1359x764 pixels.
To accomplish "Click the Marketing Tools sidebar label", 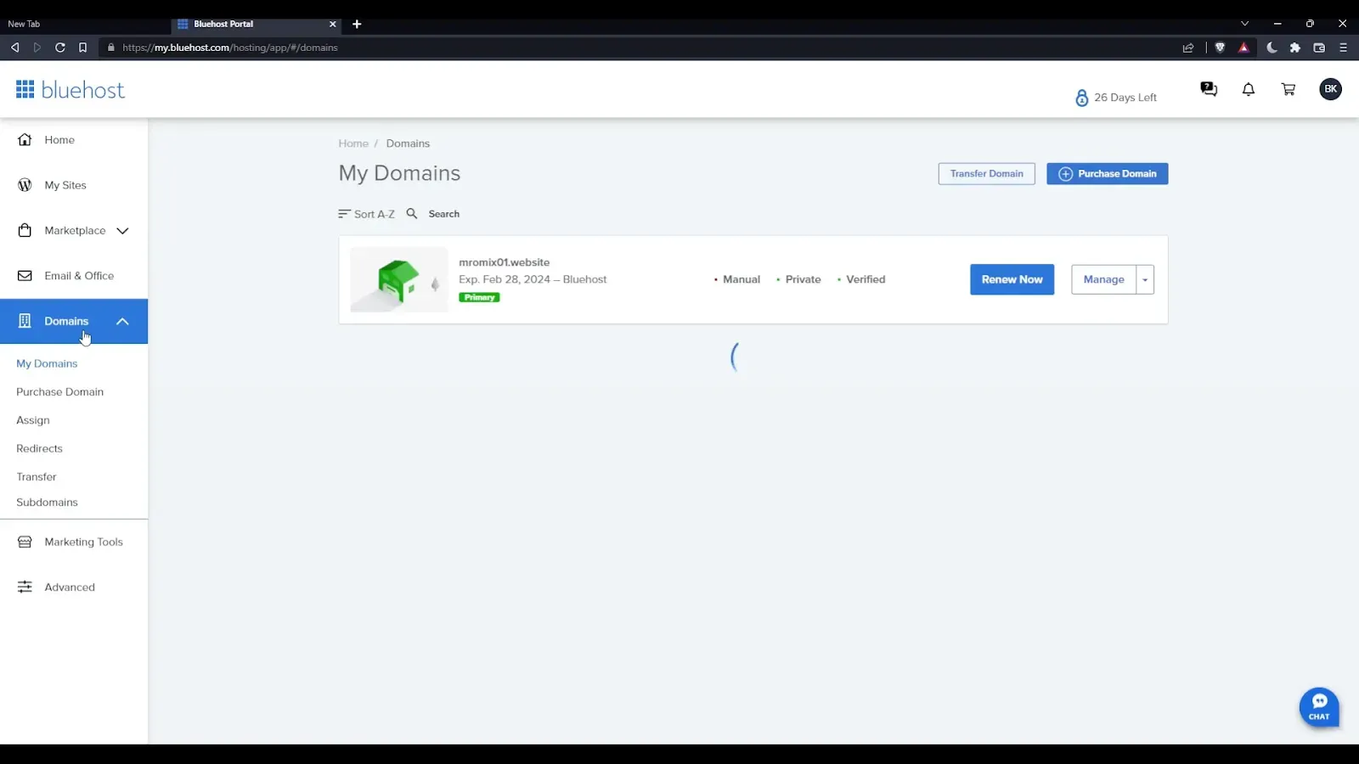I will 83,542.
